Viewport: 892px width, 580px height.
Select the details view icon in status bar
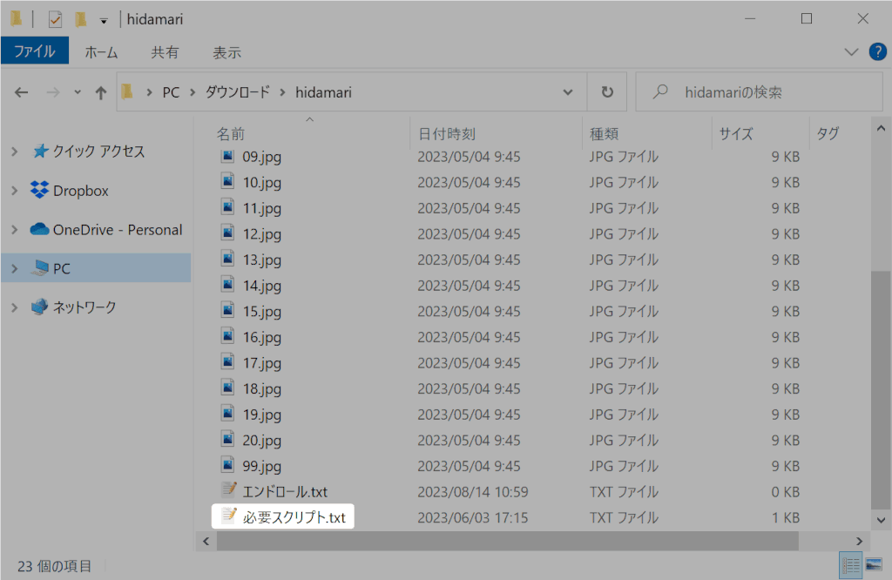(x=851, y=565)
